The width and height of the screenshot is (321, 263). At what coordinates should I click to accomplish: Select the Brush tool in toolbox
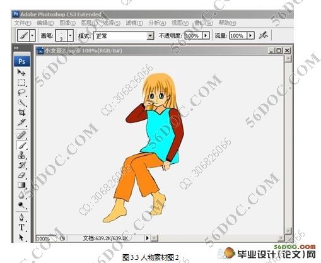[x=21, y=145]
